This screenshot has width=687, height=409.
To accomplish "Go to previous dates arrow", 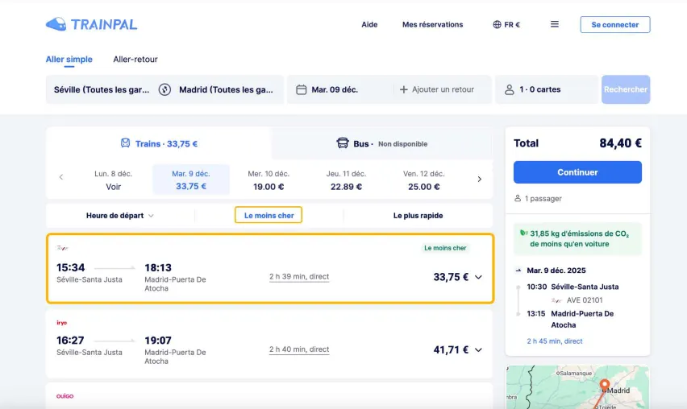I will pos(61,177).
